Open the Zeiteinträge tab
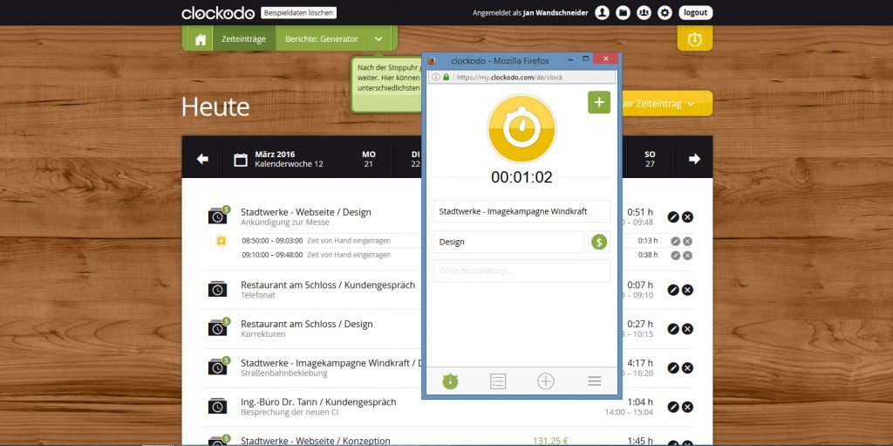This screenshot has width=893, height=446. pos(244,39)
